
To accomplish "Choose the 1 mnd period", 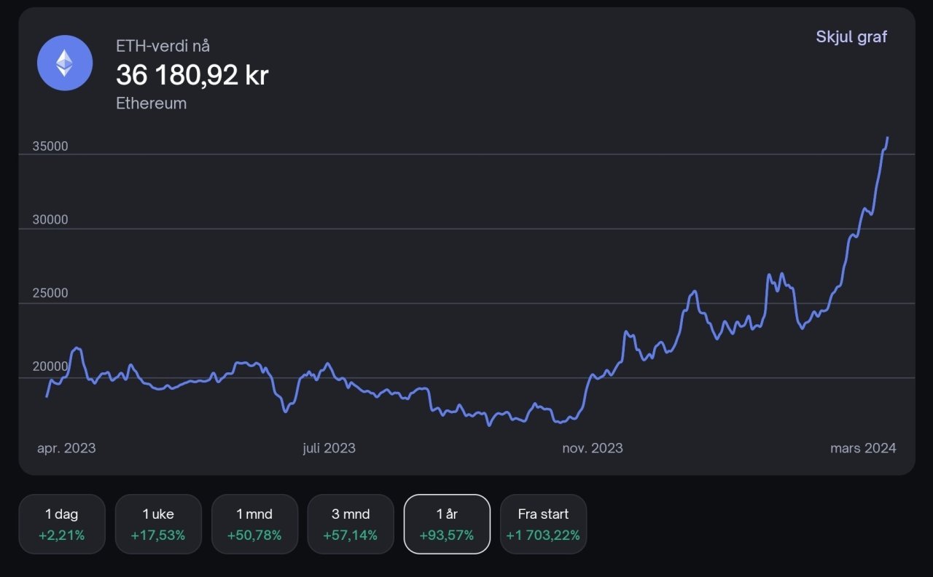I will [254, 524].
